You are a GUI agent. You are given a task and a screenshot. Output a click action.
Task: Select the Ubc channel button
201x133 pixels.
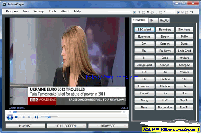click(x=184, y=93)
